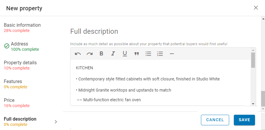Insert a horizontal rule line
Image resolution: width=265 pixels, height=130 pixels.
(172, 54)
